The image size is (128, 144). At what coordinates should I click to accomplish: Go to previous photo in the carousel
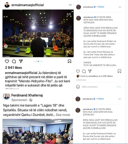click(6, 46)
